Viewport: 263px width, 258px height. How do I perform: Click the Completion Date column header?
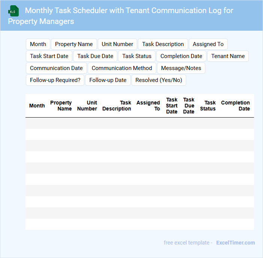(x=235, y=106)
